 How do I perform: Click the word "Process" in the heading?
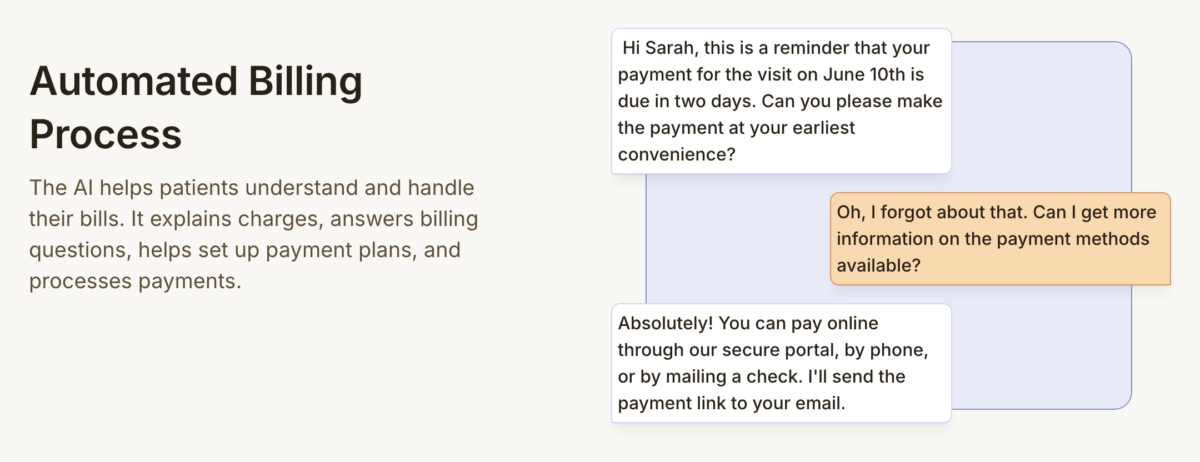point(106,134)
